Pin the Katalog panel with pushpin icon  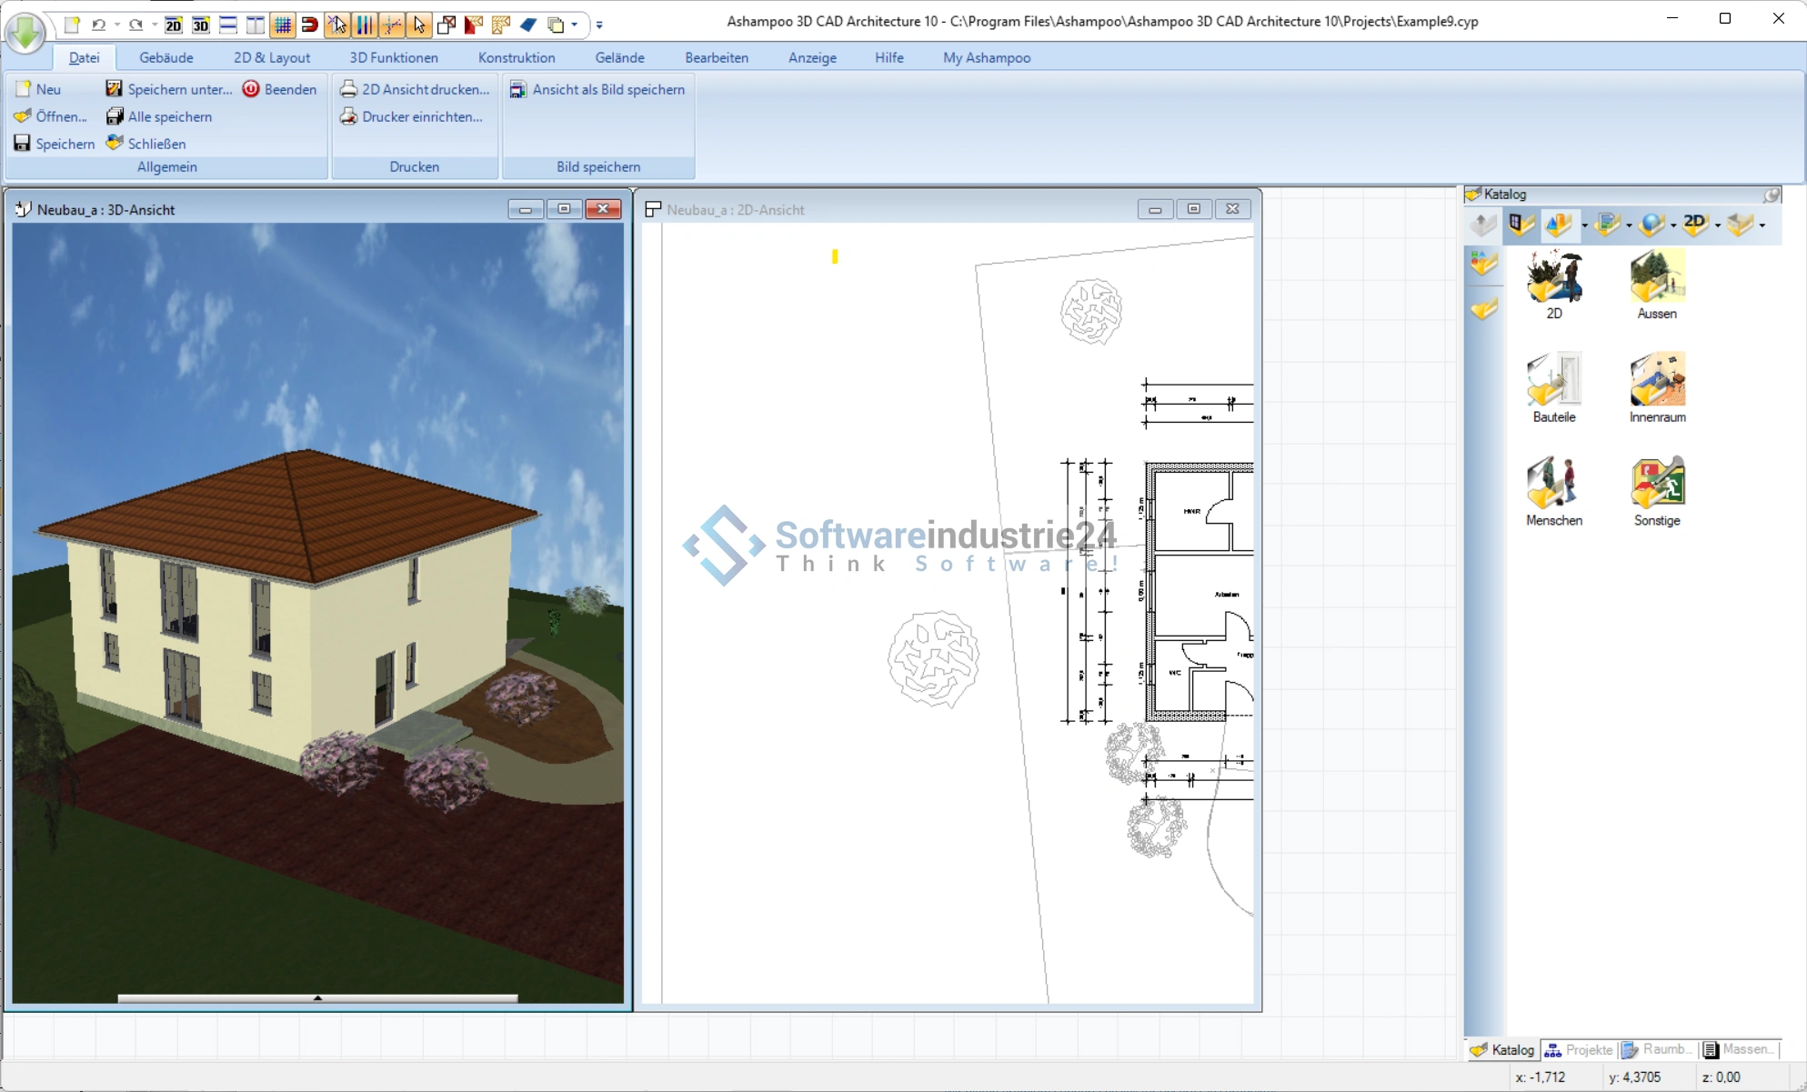click(x=1772, y=195)
